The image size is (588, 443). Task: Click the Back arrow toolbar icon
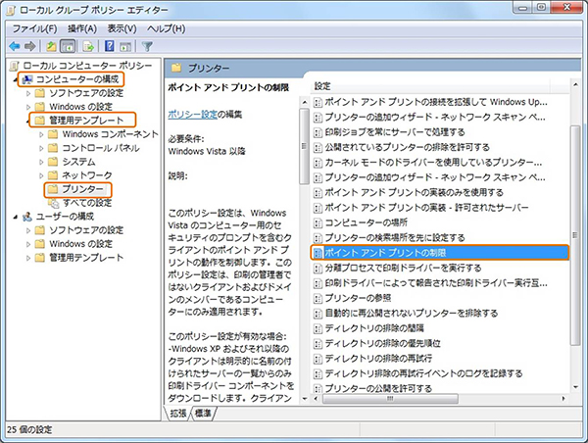coord(15,45)
